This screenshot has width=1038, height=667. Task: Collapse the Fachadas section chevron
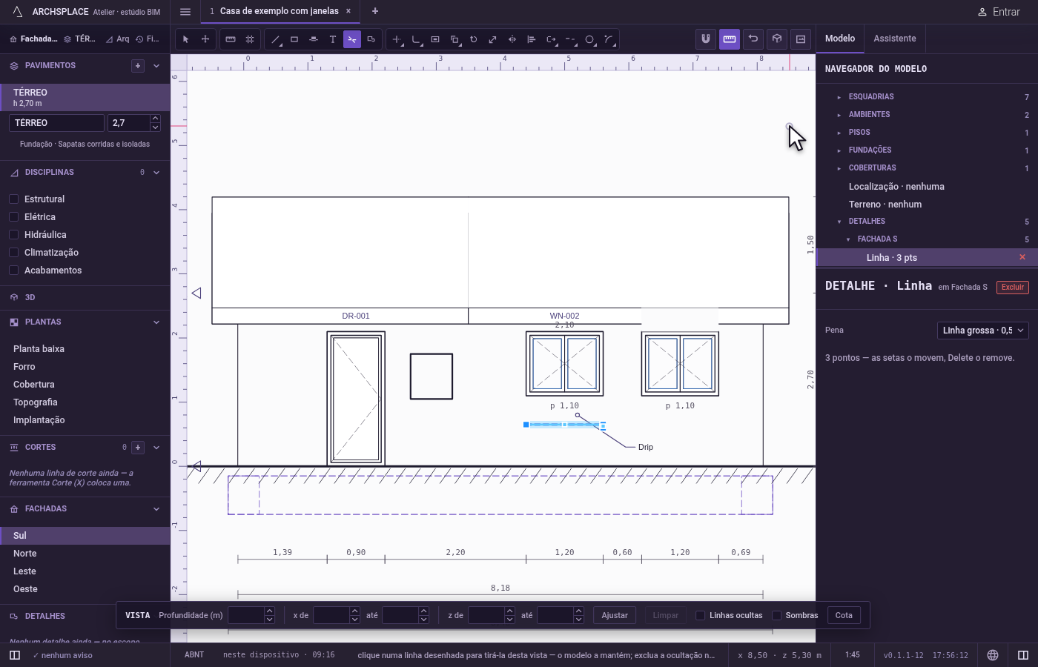coord(156,509)
